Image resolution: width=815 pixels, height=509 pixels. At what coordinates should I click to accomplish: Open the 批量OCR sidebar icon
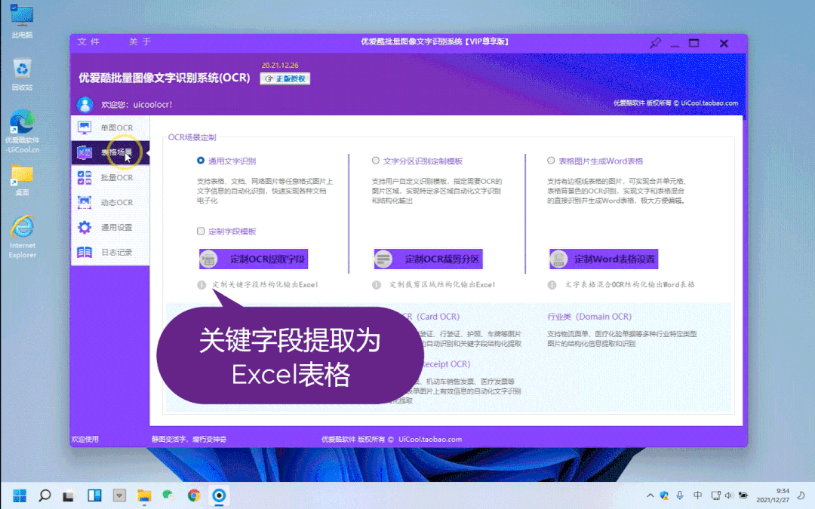tap(85, 178)
